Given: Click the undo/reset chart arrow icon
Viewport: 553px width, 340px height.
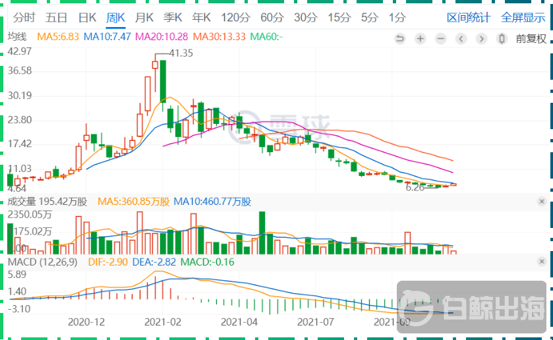Looking at the screenshot, I should [x=399, y=39].
